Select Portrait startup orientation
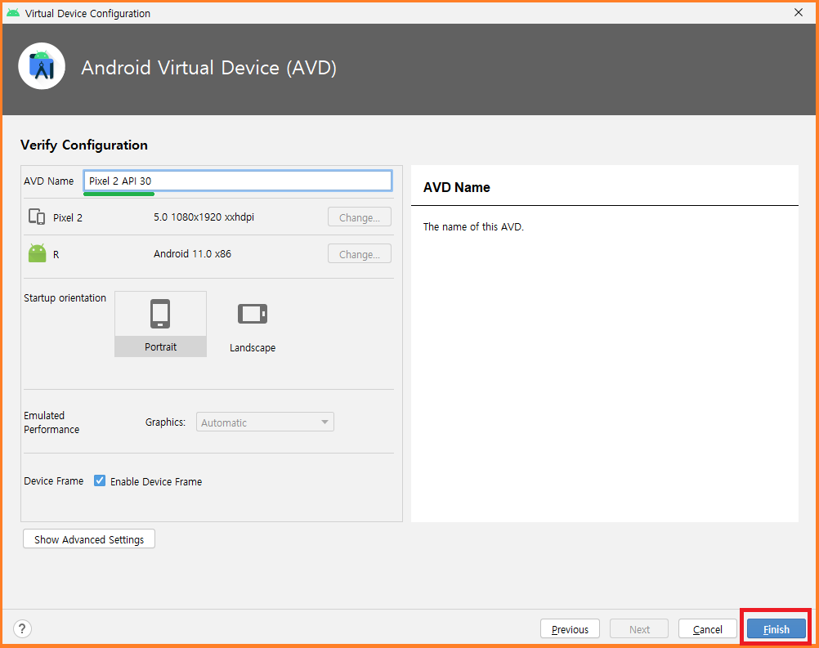 pos(160,324)
